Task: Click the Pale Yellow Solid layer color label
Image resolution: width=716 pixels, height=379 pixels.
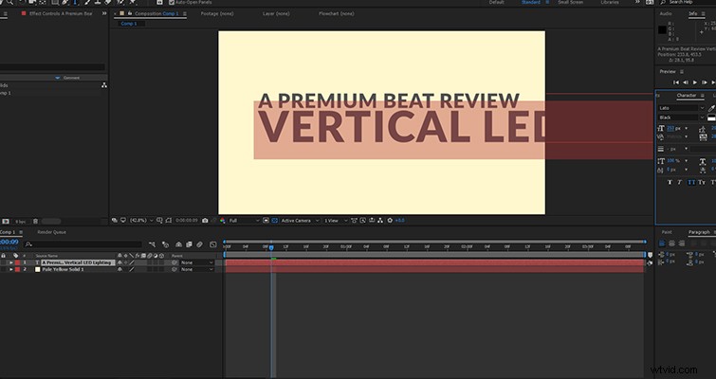Action: [x=18, y=269]
